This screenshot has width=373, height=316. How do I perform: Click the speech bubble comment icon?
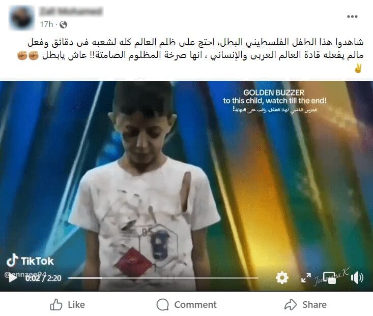click(x=163, y=305)
